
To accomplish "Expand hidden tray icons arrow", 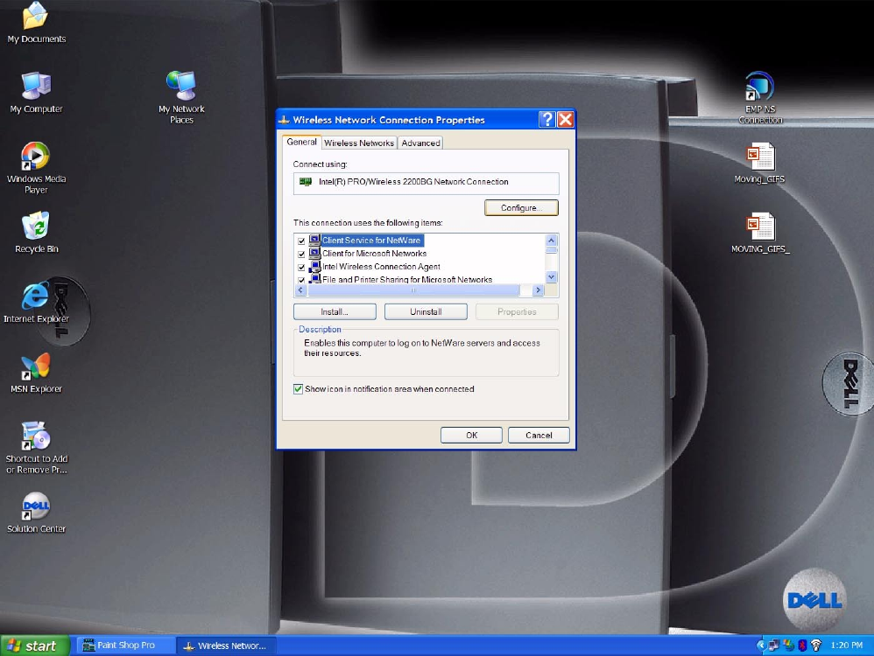I will click(761, 646).
